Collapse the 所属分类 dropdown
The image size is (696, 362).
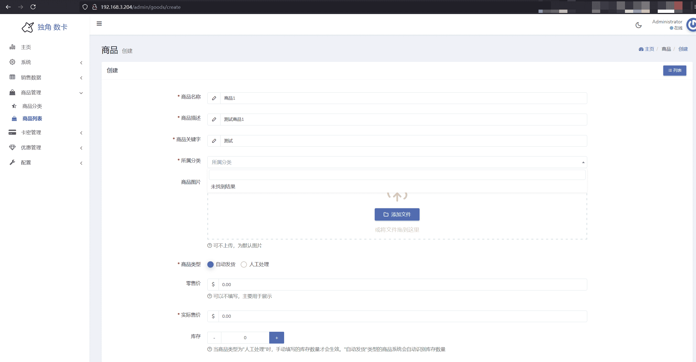583,162
